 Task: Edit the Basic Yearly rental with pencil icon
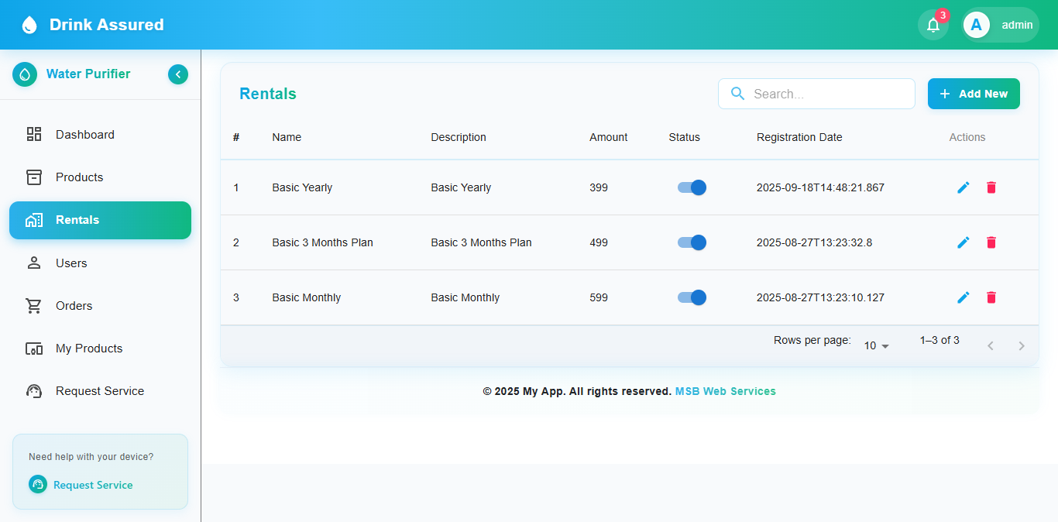[964, 187]
